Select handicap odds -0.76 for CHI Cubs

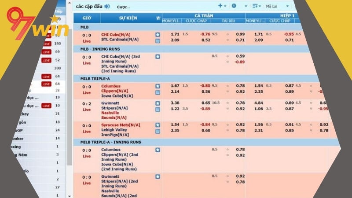pyautogui.click(x=205, y=34)
